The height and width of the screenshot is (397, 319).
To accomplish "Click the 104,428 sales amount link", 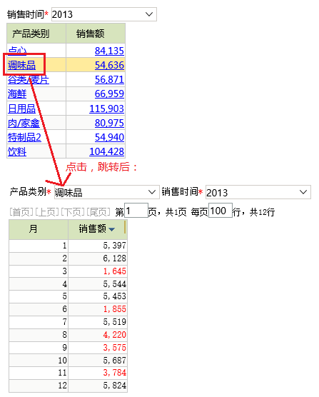I will click(x=106, y=151).
